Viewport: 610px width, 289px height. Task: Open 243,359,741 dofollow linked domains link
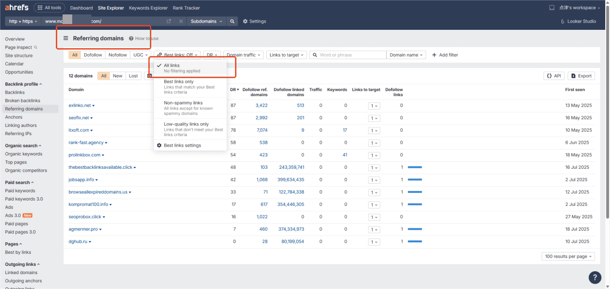(292, 167)
